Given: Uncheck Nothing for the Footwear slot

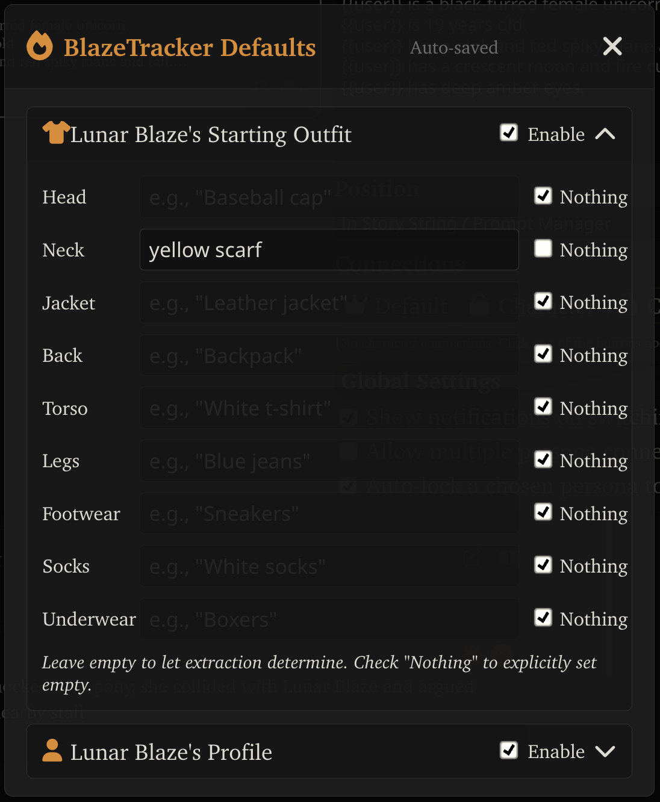Looking at the screenshot, I should click(543, 512).
